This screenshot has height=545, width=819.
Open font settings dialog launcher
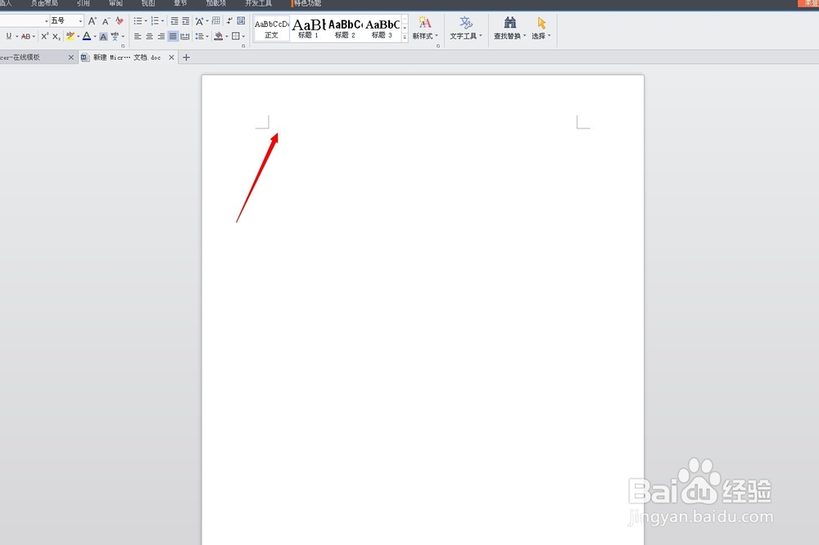[x=123, y=46]
